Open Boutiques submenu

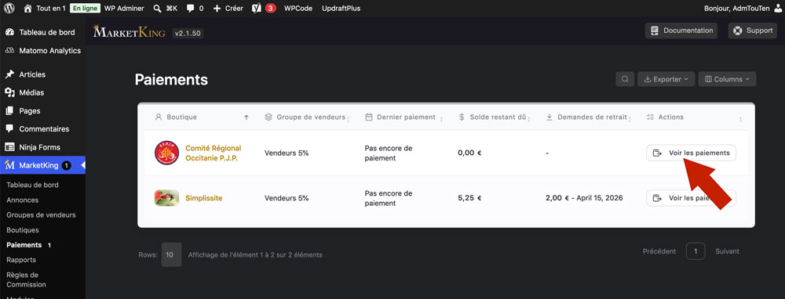pyautogui.click(x=23, y=230)
